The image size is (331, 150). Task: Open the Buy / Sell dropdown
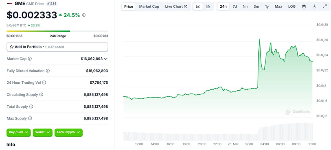[x=19, y=132]
